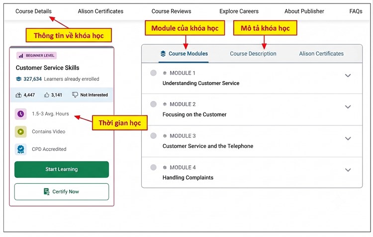Switch to the Course Description tab
This screenshot has height=237, width=373.
click(x=253, y=54)
